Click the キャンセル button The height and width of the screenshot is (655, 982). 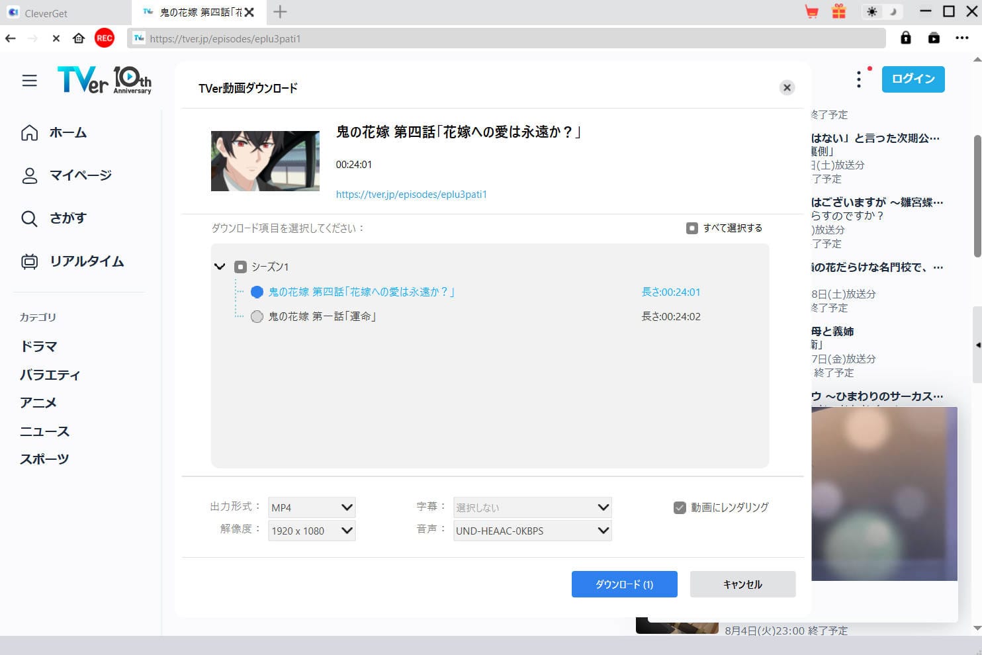pos(742,584)
